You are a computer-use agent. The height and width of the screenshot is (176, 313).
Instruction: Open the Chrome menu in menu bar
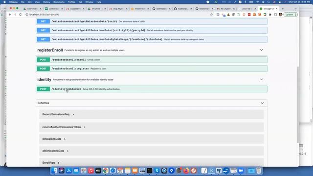pos(13,2)
